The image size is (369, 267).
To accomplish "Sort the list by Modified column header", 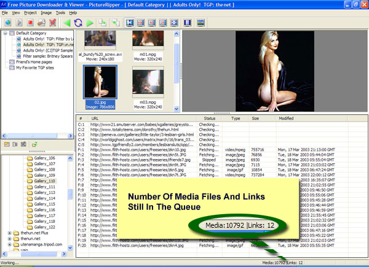I will click(311, 118).
